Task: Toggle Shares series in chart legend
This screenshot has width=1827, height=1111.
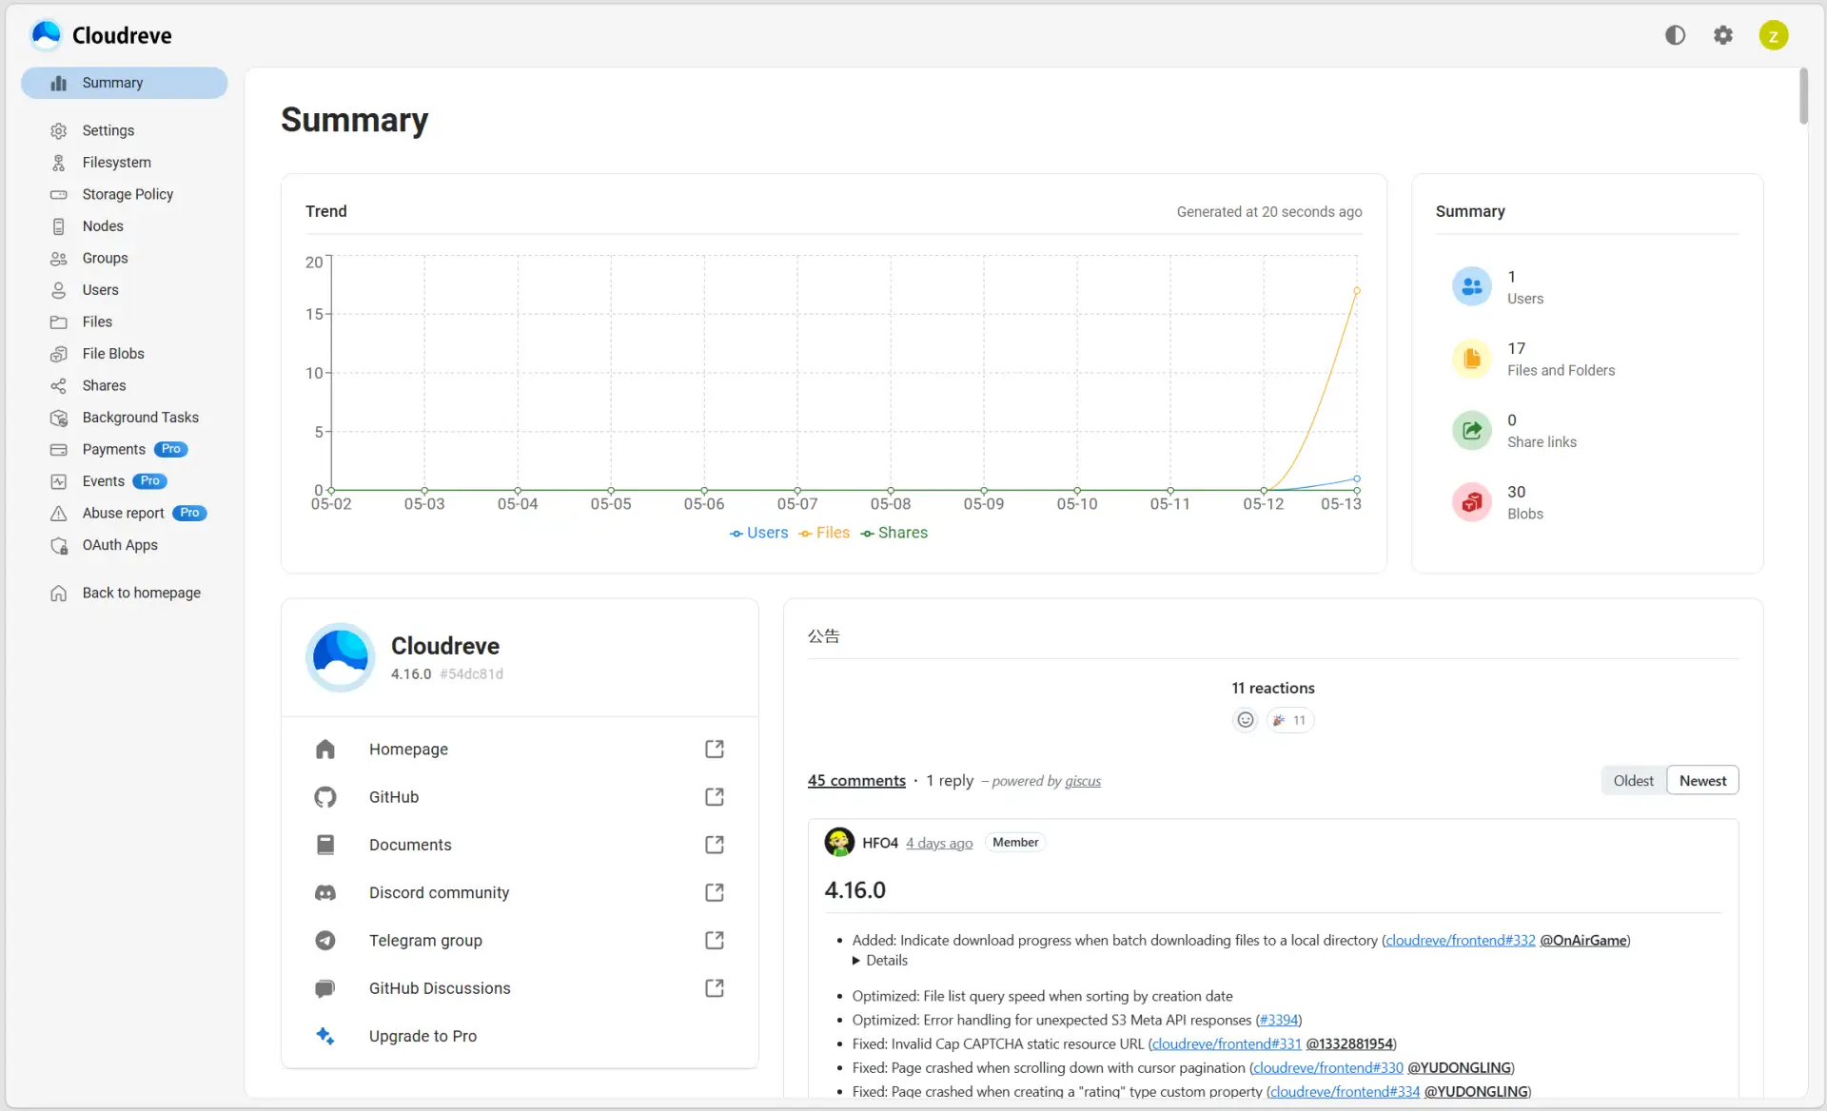Action: pyautogui.click(x=894, y=533)
